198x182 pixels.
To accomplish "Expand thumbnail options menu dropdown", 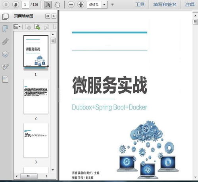I will tap(17, 27).
